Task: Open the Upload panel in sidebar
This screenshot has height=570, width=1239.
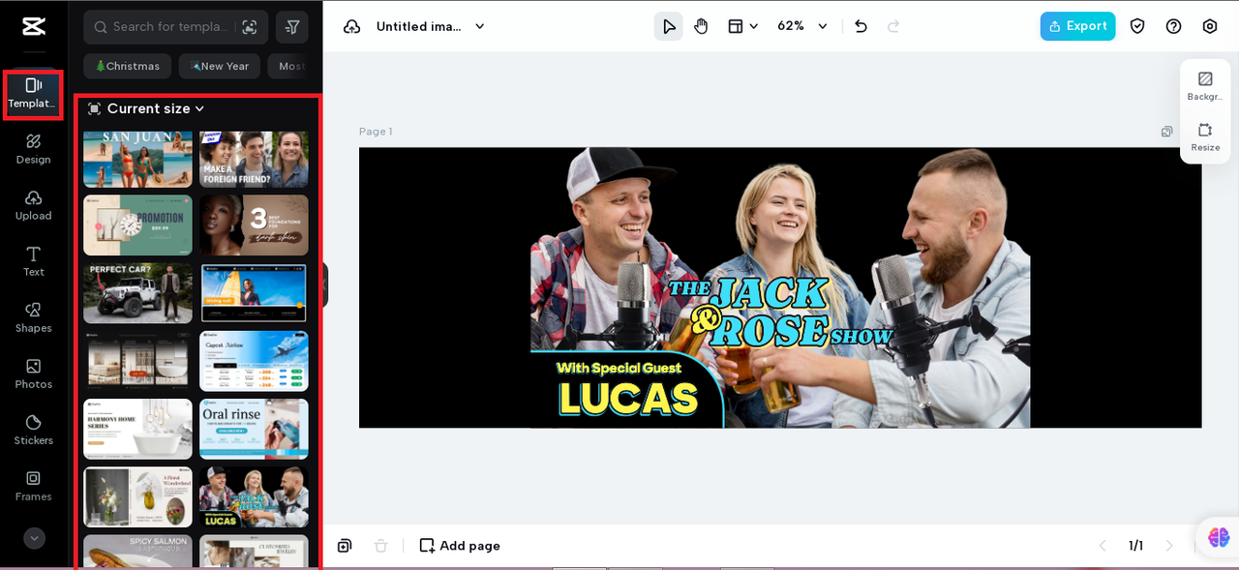Action: (33, 206)
